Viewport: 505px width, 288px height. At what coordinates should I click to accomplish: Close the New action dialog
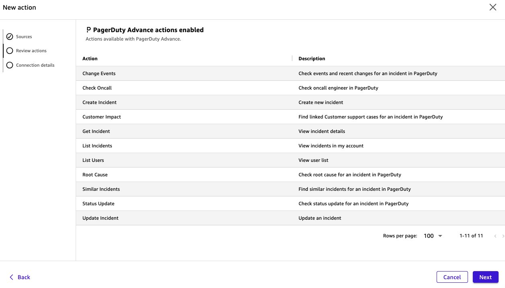(x=493, y=7)
